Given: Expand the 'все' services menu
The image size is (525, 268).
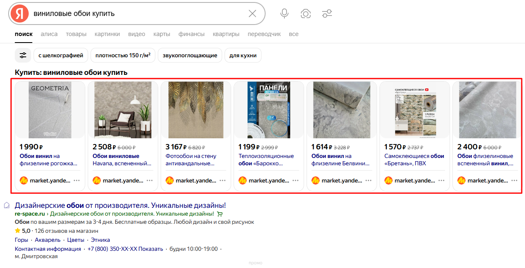Looking at the screenshot, I should point(293,34).
